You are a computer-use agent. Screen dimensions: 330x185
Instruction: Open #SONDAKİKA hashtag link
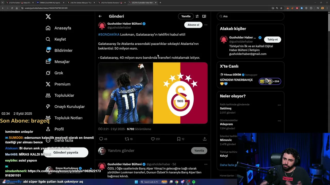tap(109, 34)
